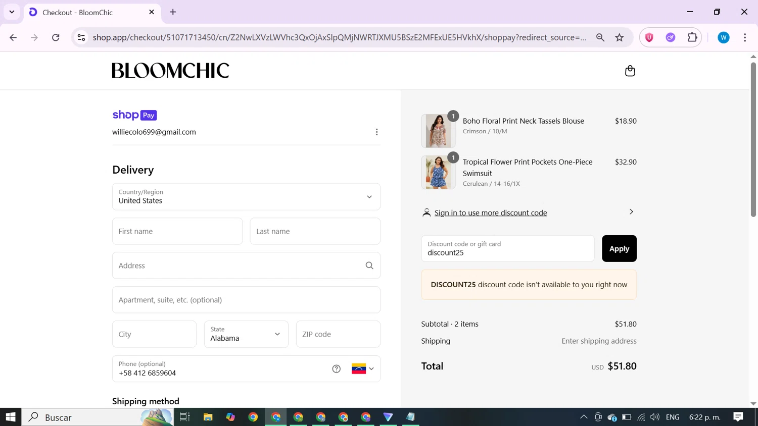The width and height of the screenshot is (758, 426).
Task: Click the BloomChic logo
Action: [x=170, y=71]
